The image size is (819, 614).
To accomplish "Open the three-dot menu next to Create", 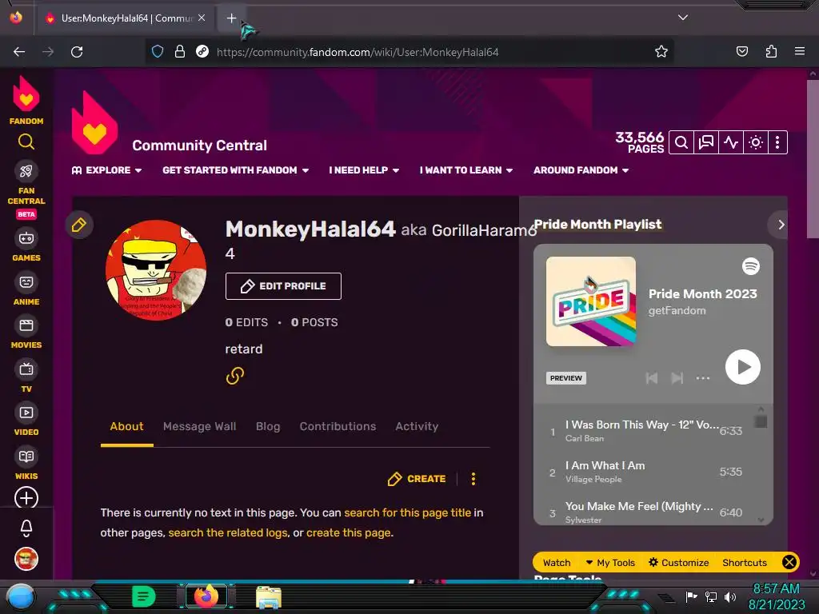I will coord(473,479).
